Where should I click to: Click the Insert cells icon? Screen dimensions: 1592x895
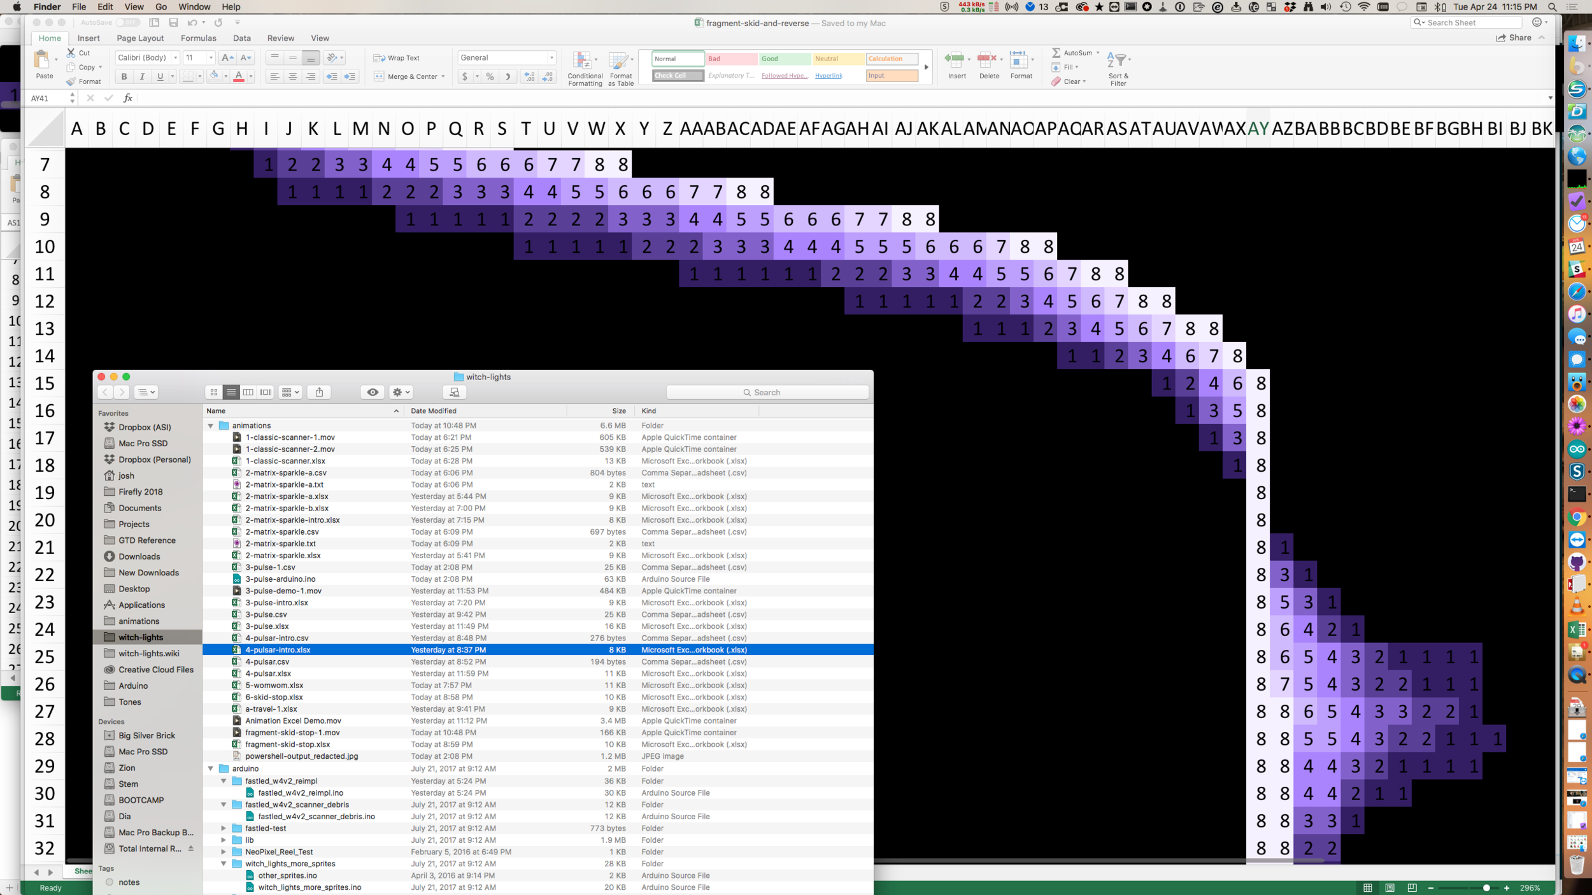click(x=954, y=60)
